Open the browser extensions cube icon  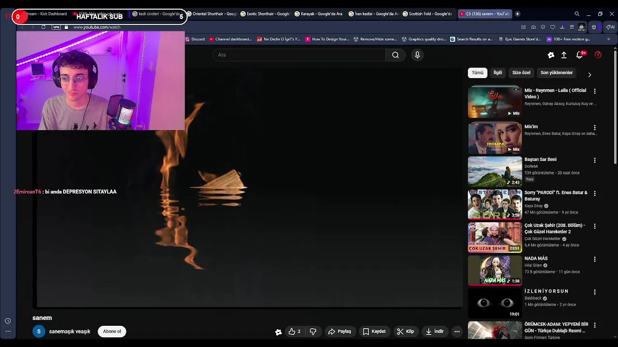(x=594, y=27)
